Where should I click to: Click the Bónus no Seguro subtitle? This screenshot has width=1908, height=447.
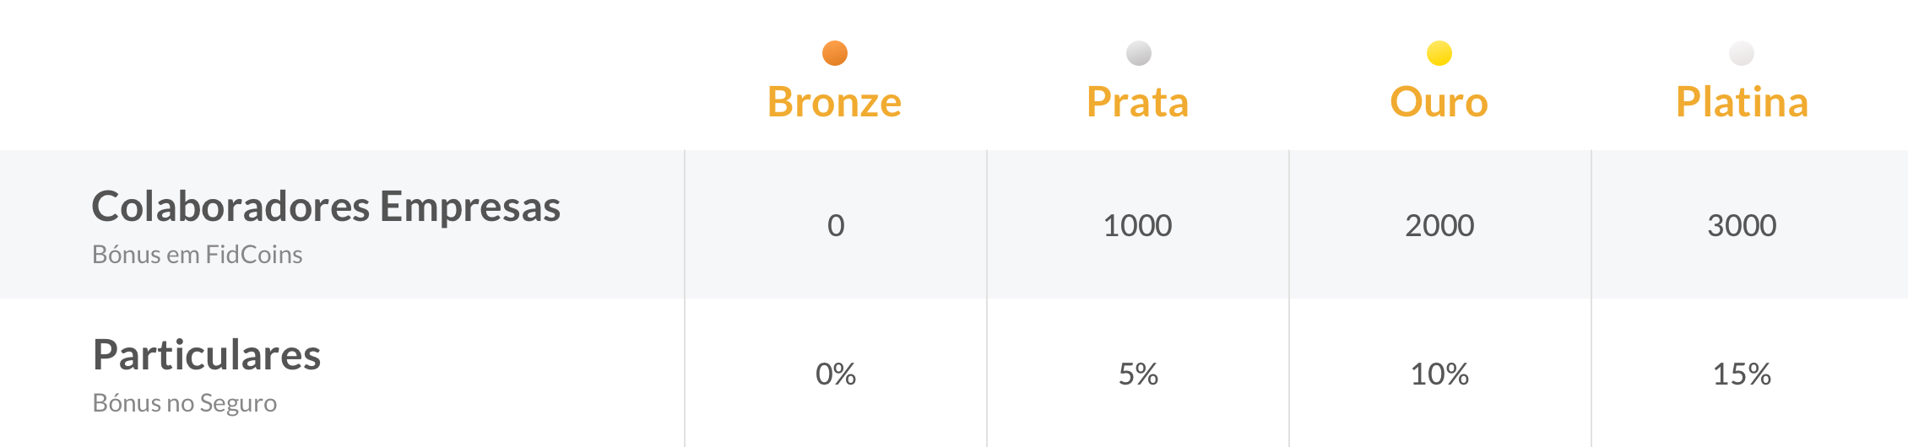click(185, 403)
